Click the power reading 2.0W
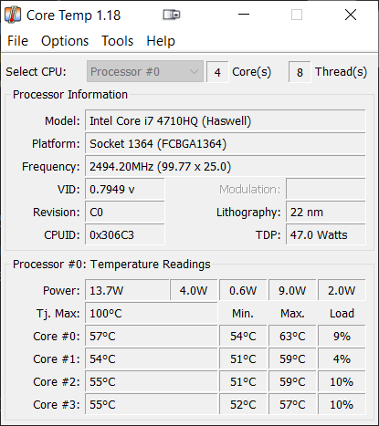379x426 pixels. (342, 290)
